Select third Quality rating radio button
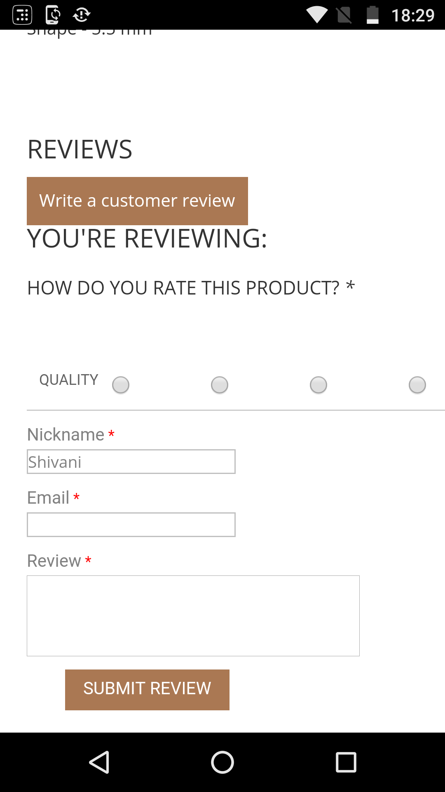 (319, 385)
